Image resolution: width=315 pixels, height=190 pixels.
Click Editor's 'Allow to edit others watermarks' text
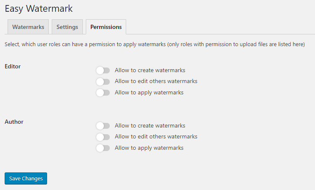[x=156, y=81]
